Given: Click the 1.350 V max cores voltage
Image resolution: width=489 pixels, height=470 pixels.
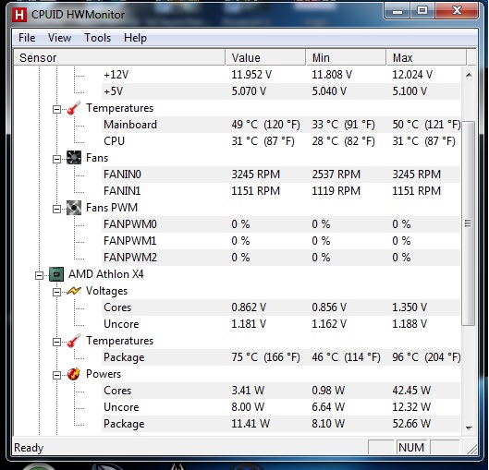Looking at the screenshot, I should pos(410,307).
